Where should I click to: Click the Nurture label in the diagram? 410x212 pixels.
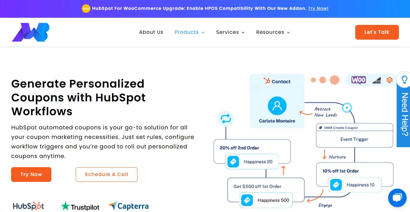[337, 157]
